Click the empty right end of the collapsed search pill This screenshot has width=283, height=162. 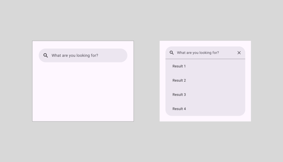[116, 56]
